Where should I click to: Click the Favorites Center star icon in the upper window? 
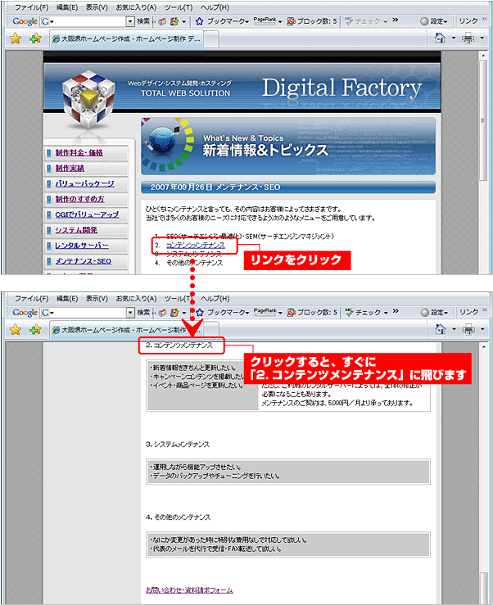[x=16, y=38]
